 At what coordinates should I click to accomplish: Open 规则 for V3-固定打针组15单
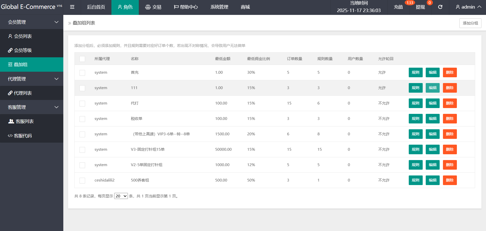click(x=415, y=149)
